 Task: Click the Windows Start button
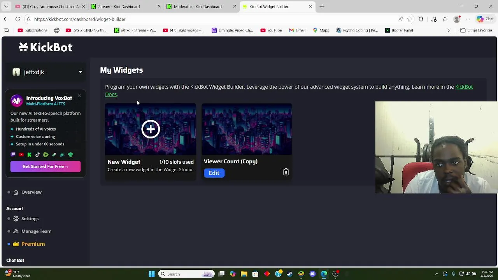click(x=151, y=274)
